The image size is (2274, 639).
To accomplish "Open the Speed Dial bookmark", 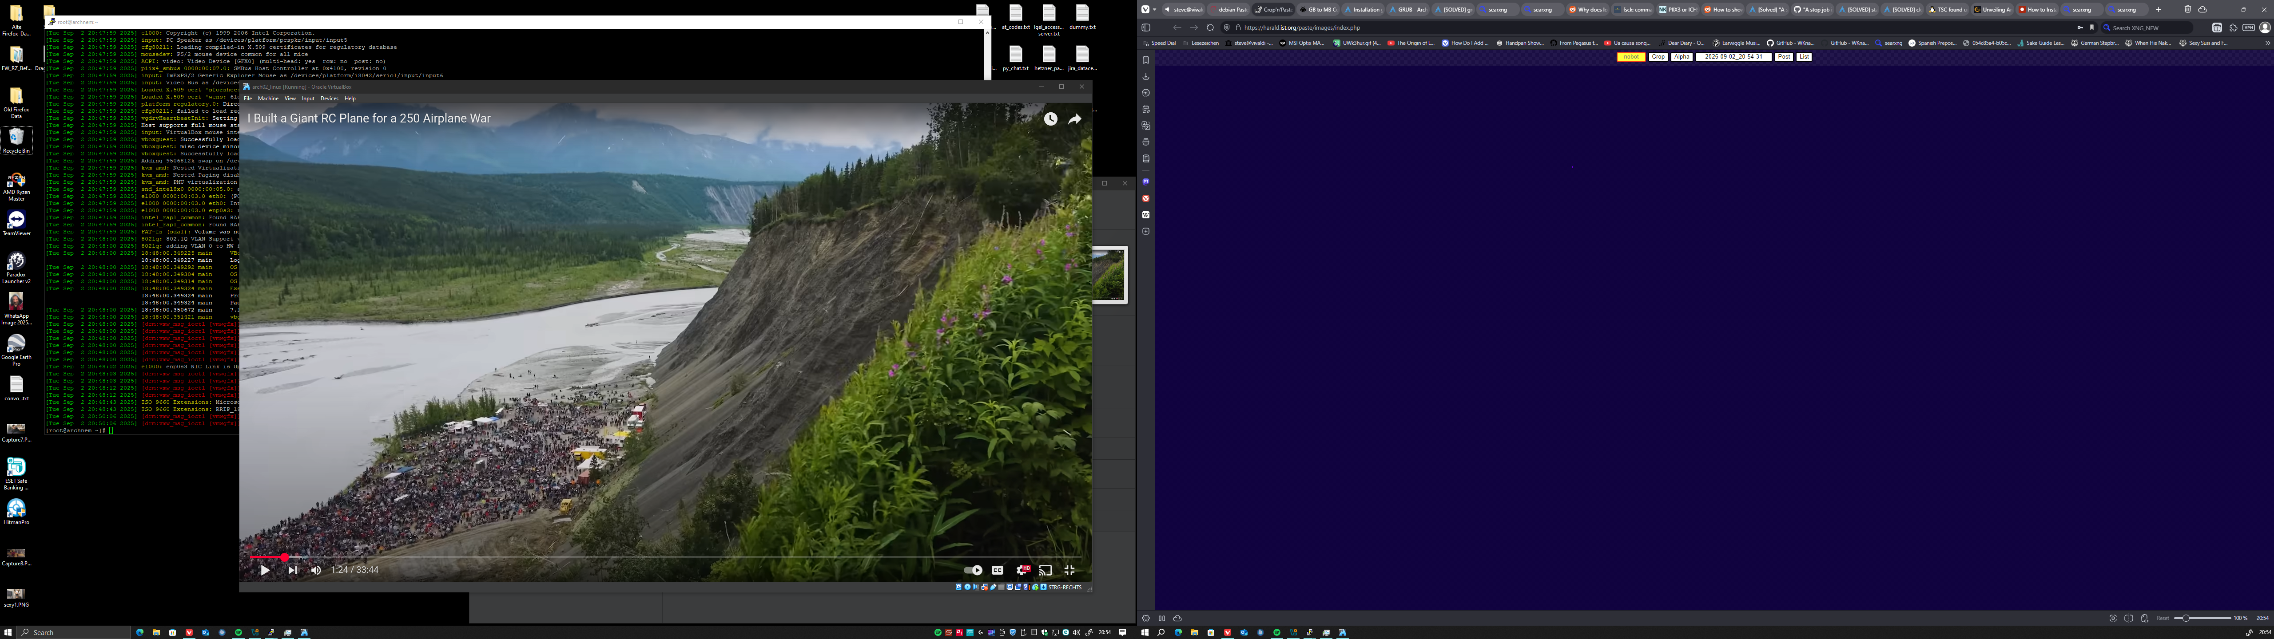I will pyautogui.click(x=1159, y=42).
